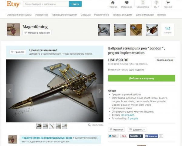Click Добавить в корзину green button

[142, 78]
